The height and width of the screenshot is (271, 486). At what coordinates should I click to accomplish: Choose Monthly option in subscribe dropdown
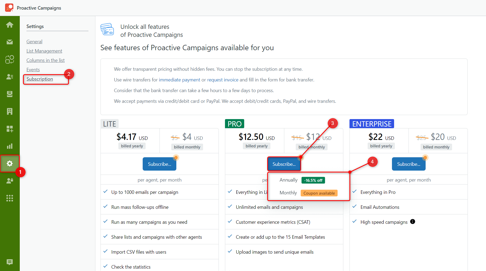288,193
